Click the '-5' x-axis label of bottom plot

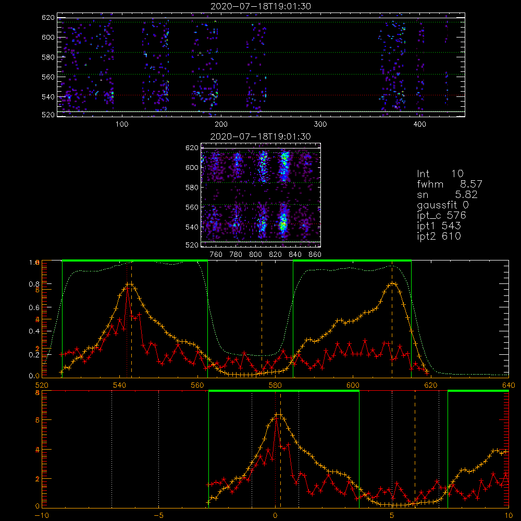(x=159, y=516)
